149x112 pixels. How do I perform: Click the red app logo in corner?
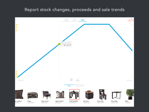131,20
